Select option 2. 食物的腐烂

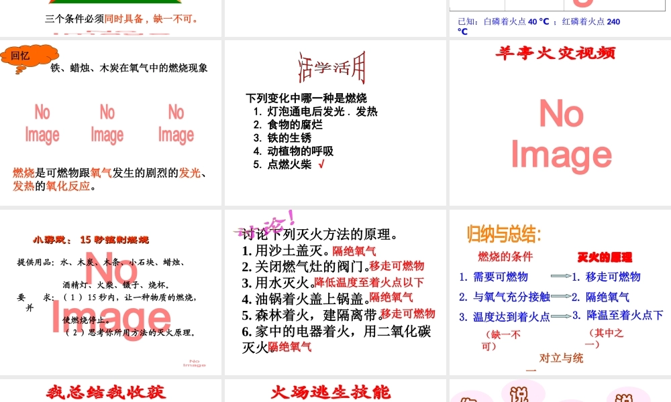[x=288, y=125]
